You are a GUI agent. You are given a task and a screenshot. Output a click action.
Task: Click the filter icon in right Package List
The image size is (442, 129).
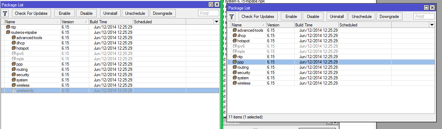(232, 17)
